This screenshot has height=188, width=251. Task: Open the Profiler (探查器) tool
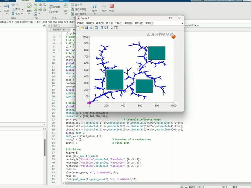coord(55,7)
